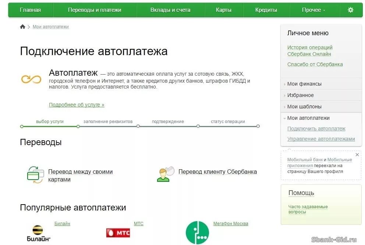Open the Кредиты tab
Screen dimensions: 365x245
(x=266, y=10)
